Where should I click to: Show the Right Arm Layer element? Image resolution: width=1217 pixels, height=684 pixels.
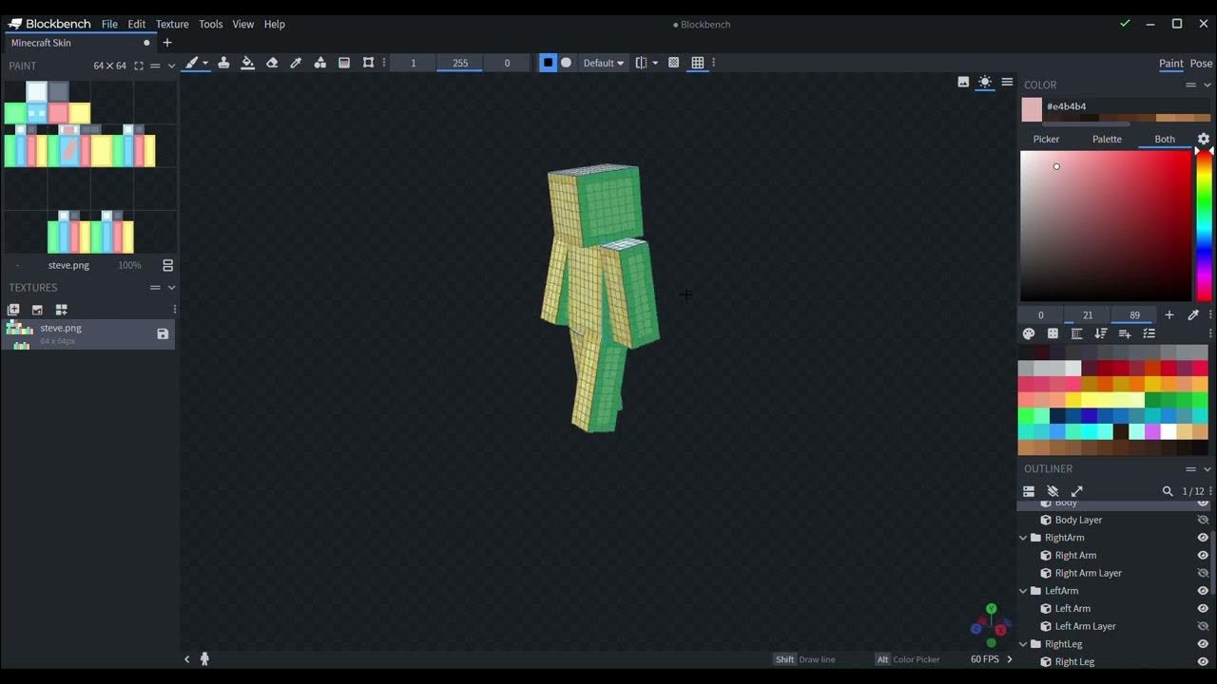click(1203, 573)
